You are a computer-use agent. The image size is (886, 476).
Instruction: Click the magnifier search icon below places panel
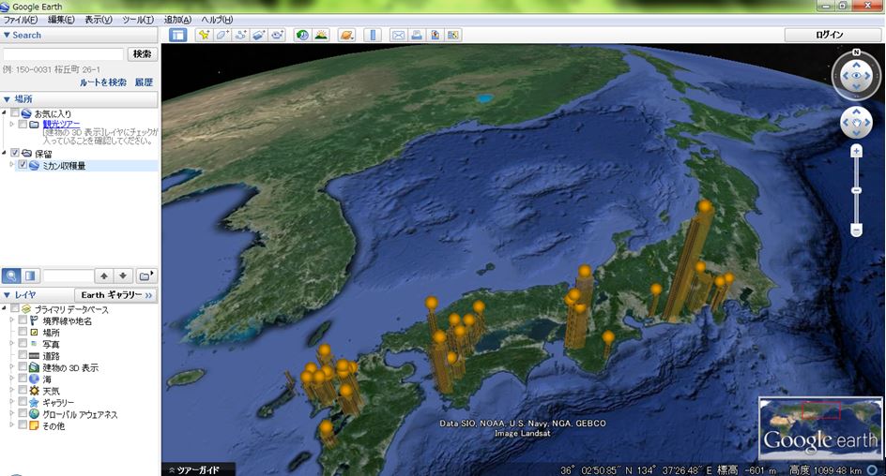[11, 275]
